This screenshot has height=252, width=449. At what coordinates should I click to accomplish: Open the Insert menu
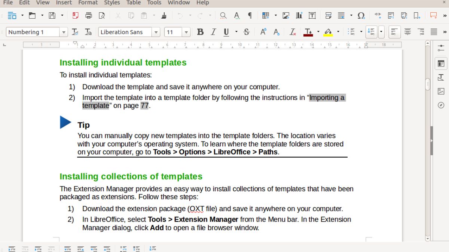pyautogui.click(x=64, y=3)
